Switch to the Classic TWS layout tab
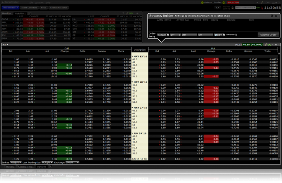 (25, 166)
